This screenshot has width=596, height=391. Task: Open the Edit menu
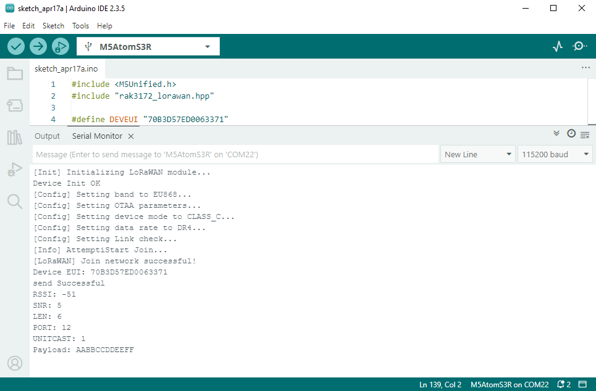pos(28,26)
